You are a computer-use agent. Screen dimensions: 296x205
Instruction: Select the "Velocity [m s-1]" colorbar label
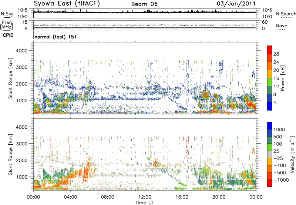(x=292, y=154)
